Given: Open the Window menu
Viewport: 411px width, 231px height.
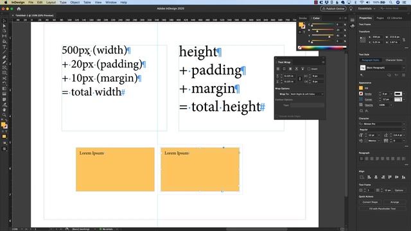Looking at the screenshot, I should tap(111, 3).
